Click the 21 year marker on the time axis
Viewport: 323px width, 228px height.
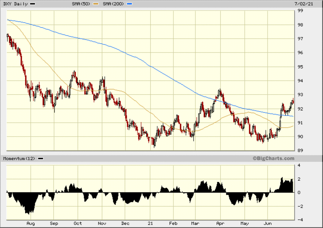click(x=150, y=223)
